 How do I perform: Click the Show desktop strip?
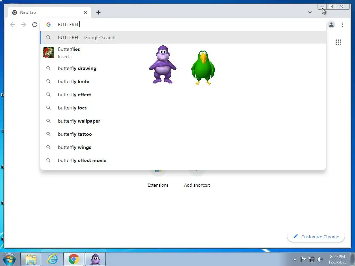coord(353,259)
